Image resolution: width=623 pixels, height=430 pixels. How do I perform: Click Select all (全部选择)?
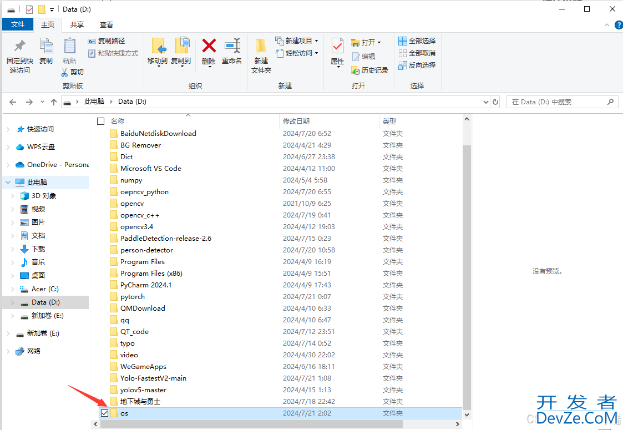[x=417, y=41]
